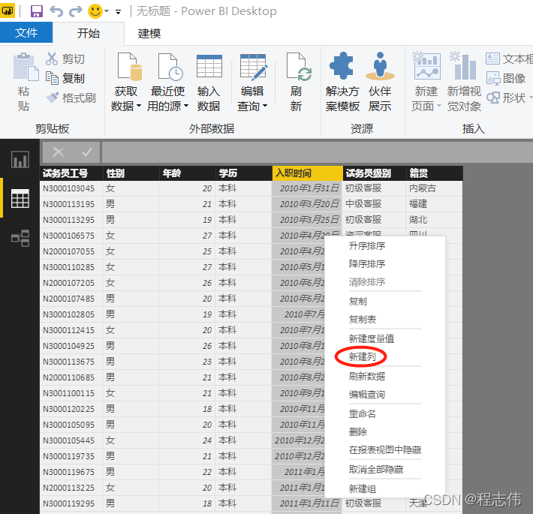Click the Redo arrow icon
The image size is (533, 514).
click(76, 11)
